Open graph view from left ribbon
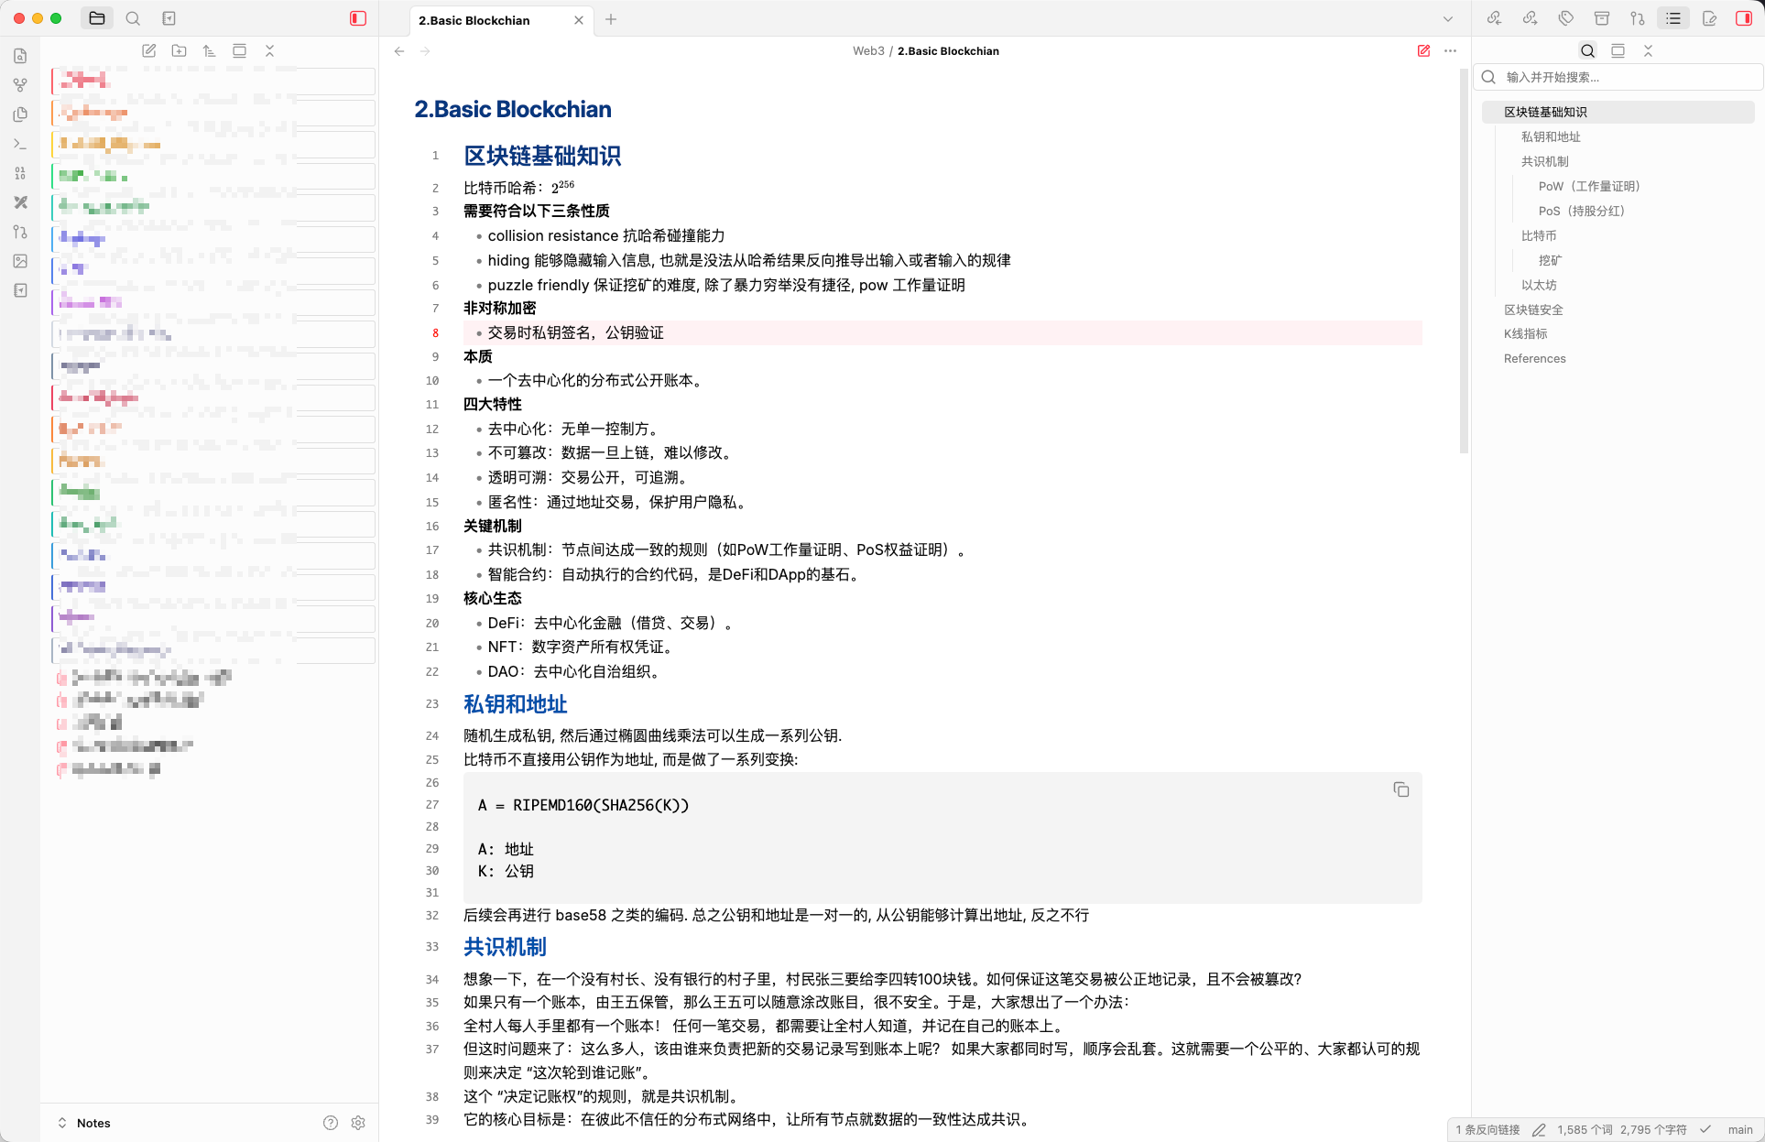This screenshot has width=1765, height=1142. (x=20, y=85)
